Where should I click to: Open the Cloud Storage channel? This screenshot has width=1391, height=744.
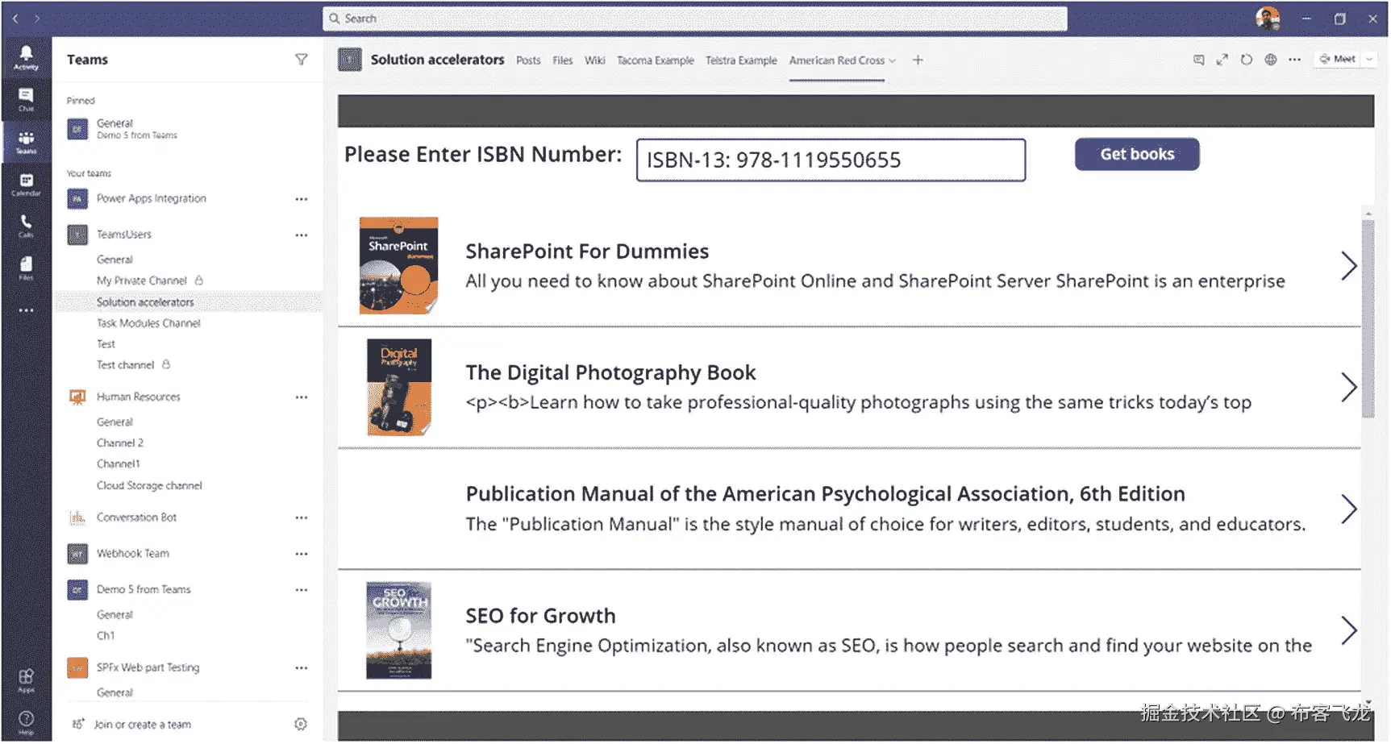click(x=149, y=486)
